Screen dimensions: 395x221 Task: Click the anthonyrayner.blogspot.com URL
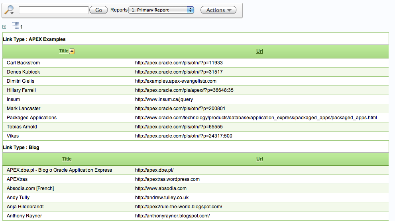(172, 216)
